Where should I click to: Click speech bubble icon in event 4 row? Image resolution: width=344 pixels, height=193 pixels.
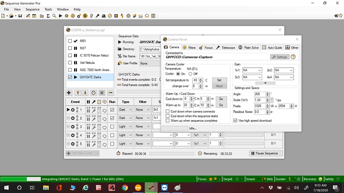pyautogui.click(x=104, y=136)
